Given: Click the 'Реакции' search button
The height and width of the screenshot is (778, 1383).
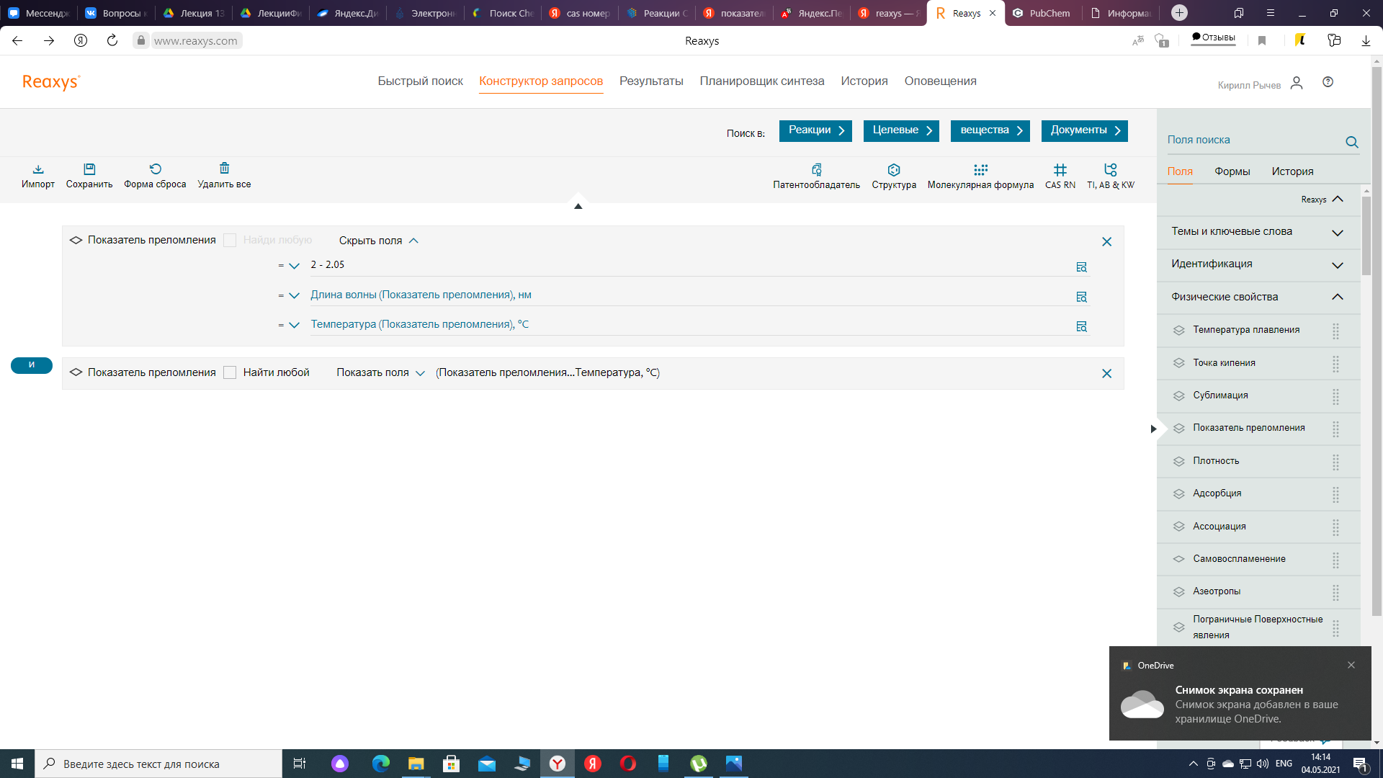Looking at the screenshot, I should tap(815, 130).
